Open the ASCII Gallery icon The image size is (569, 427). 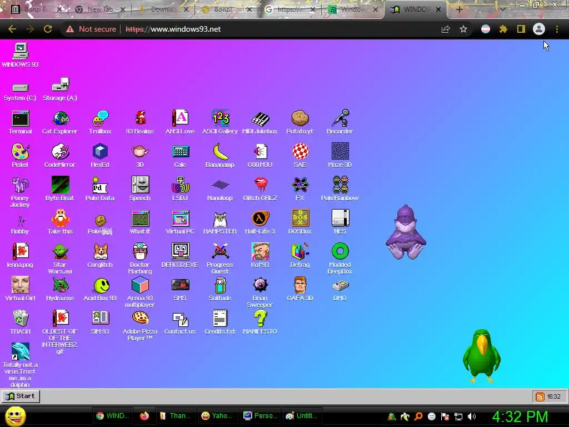tap(220, 122)
